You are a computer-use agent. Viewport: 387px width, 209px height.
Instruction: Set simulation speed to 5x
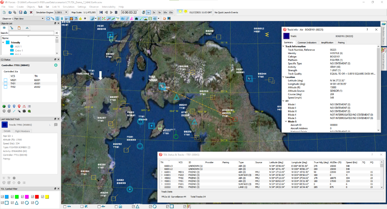pos(159,12)
